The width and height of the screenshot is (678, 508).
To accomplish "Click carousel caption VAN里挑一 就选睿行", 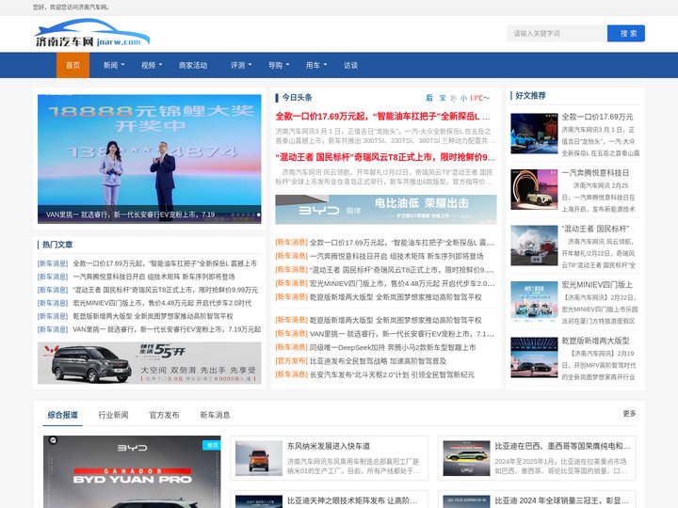I will click(x=130, y=214).
